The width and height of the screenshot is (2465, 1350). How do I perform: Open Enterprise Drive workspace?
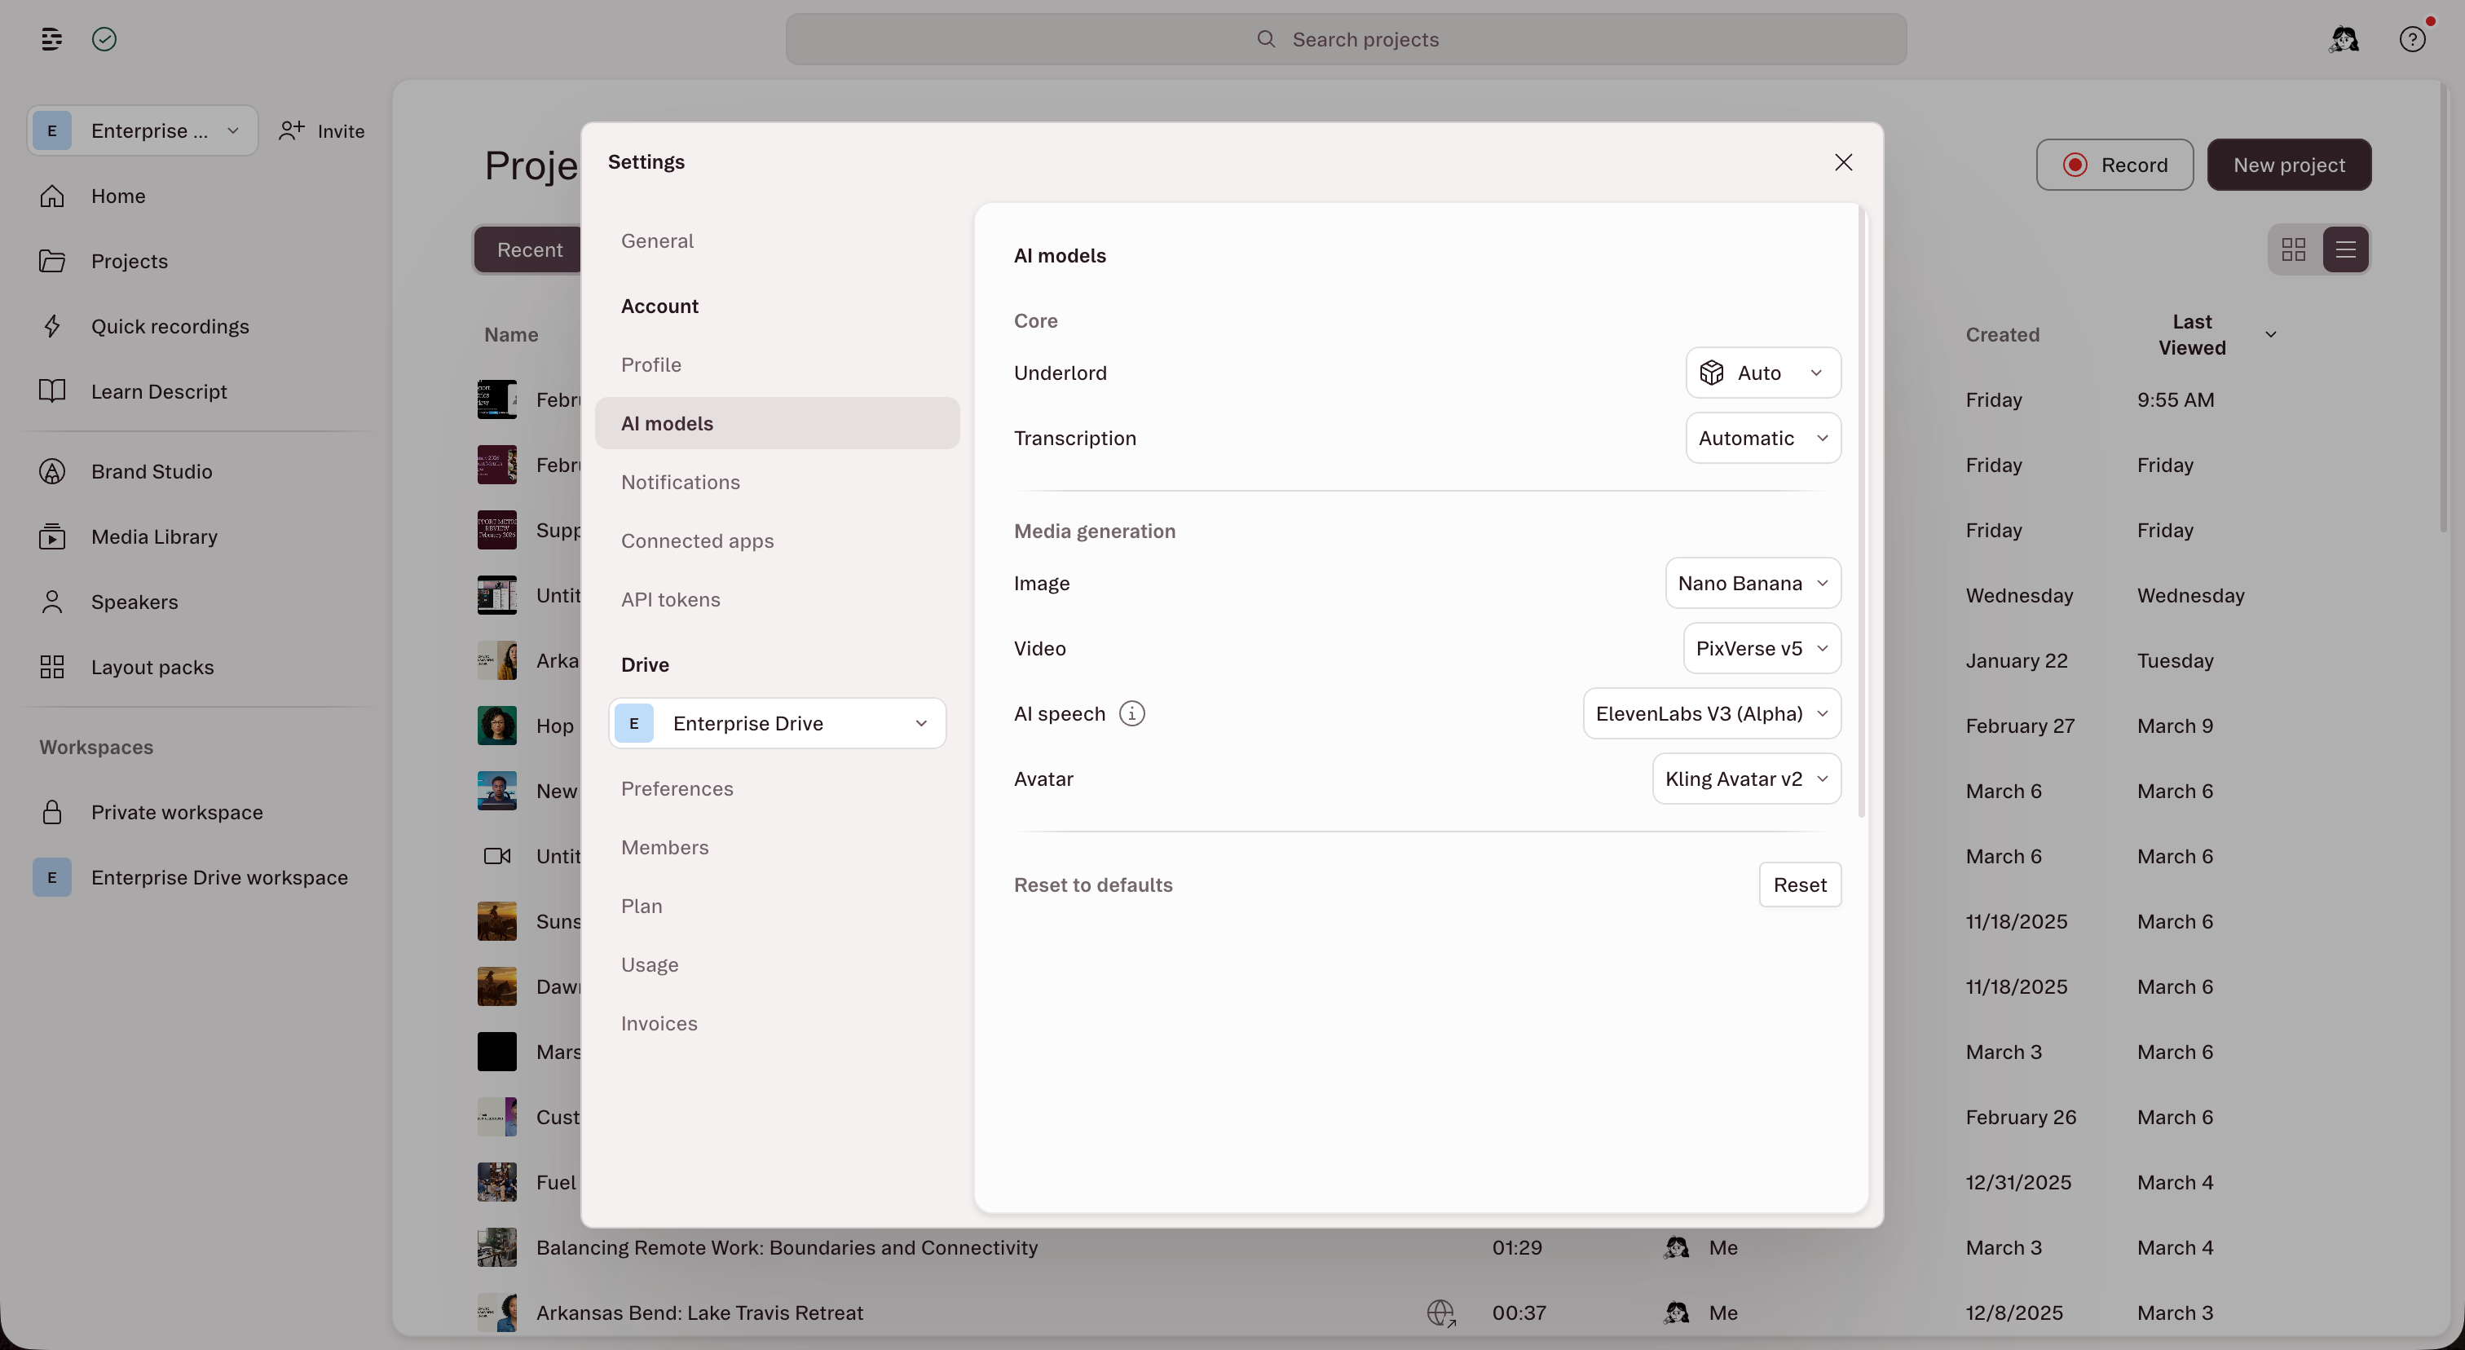[x=219, y=877]
